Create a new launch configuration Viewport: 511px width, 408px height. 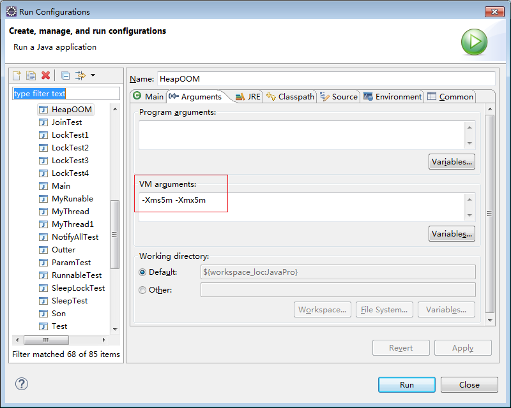point(17,76)
